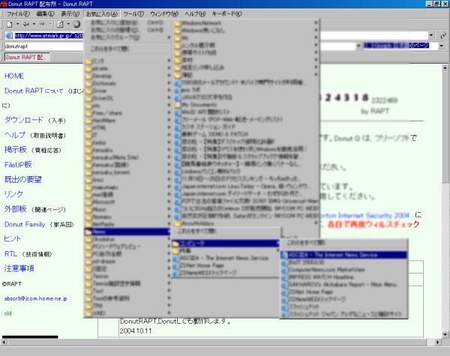Viewport: 450px width, 356px height.
Task: Click the ダウンロード link in sidebar
Action: tap(24, 119)
